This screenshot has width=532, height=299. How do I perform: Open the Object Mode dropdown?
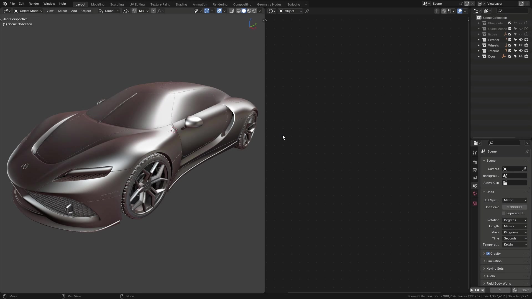[28, 11]
